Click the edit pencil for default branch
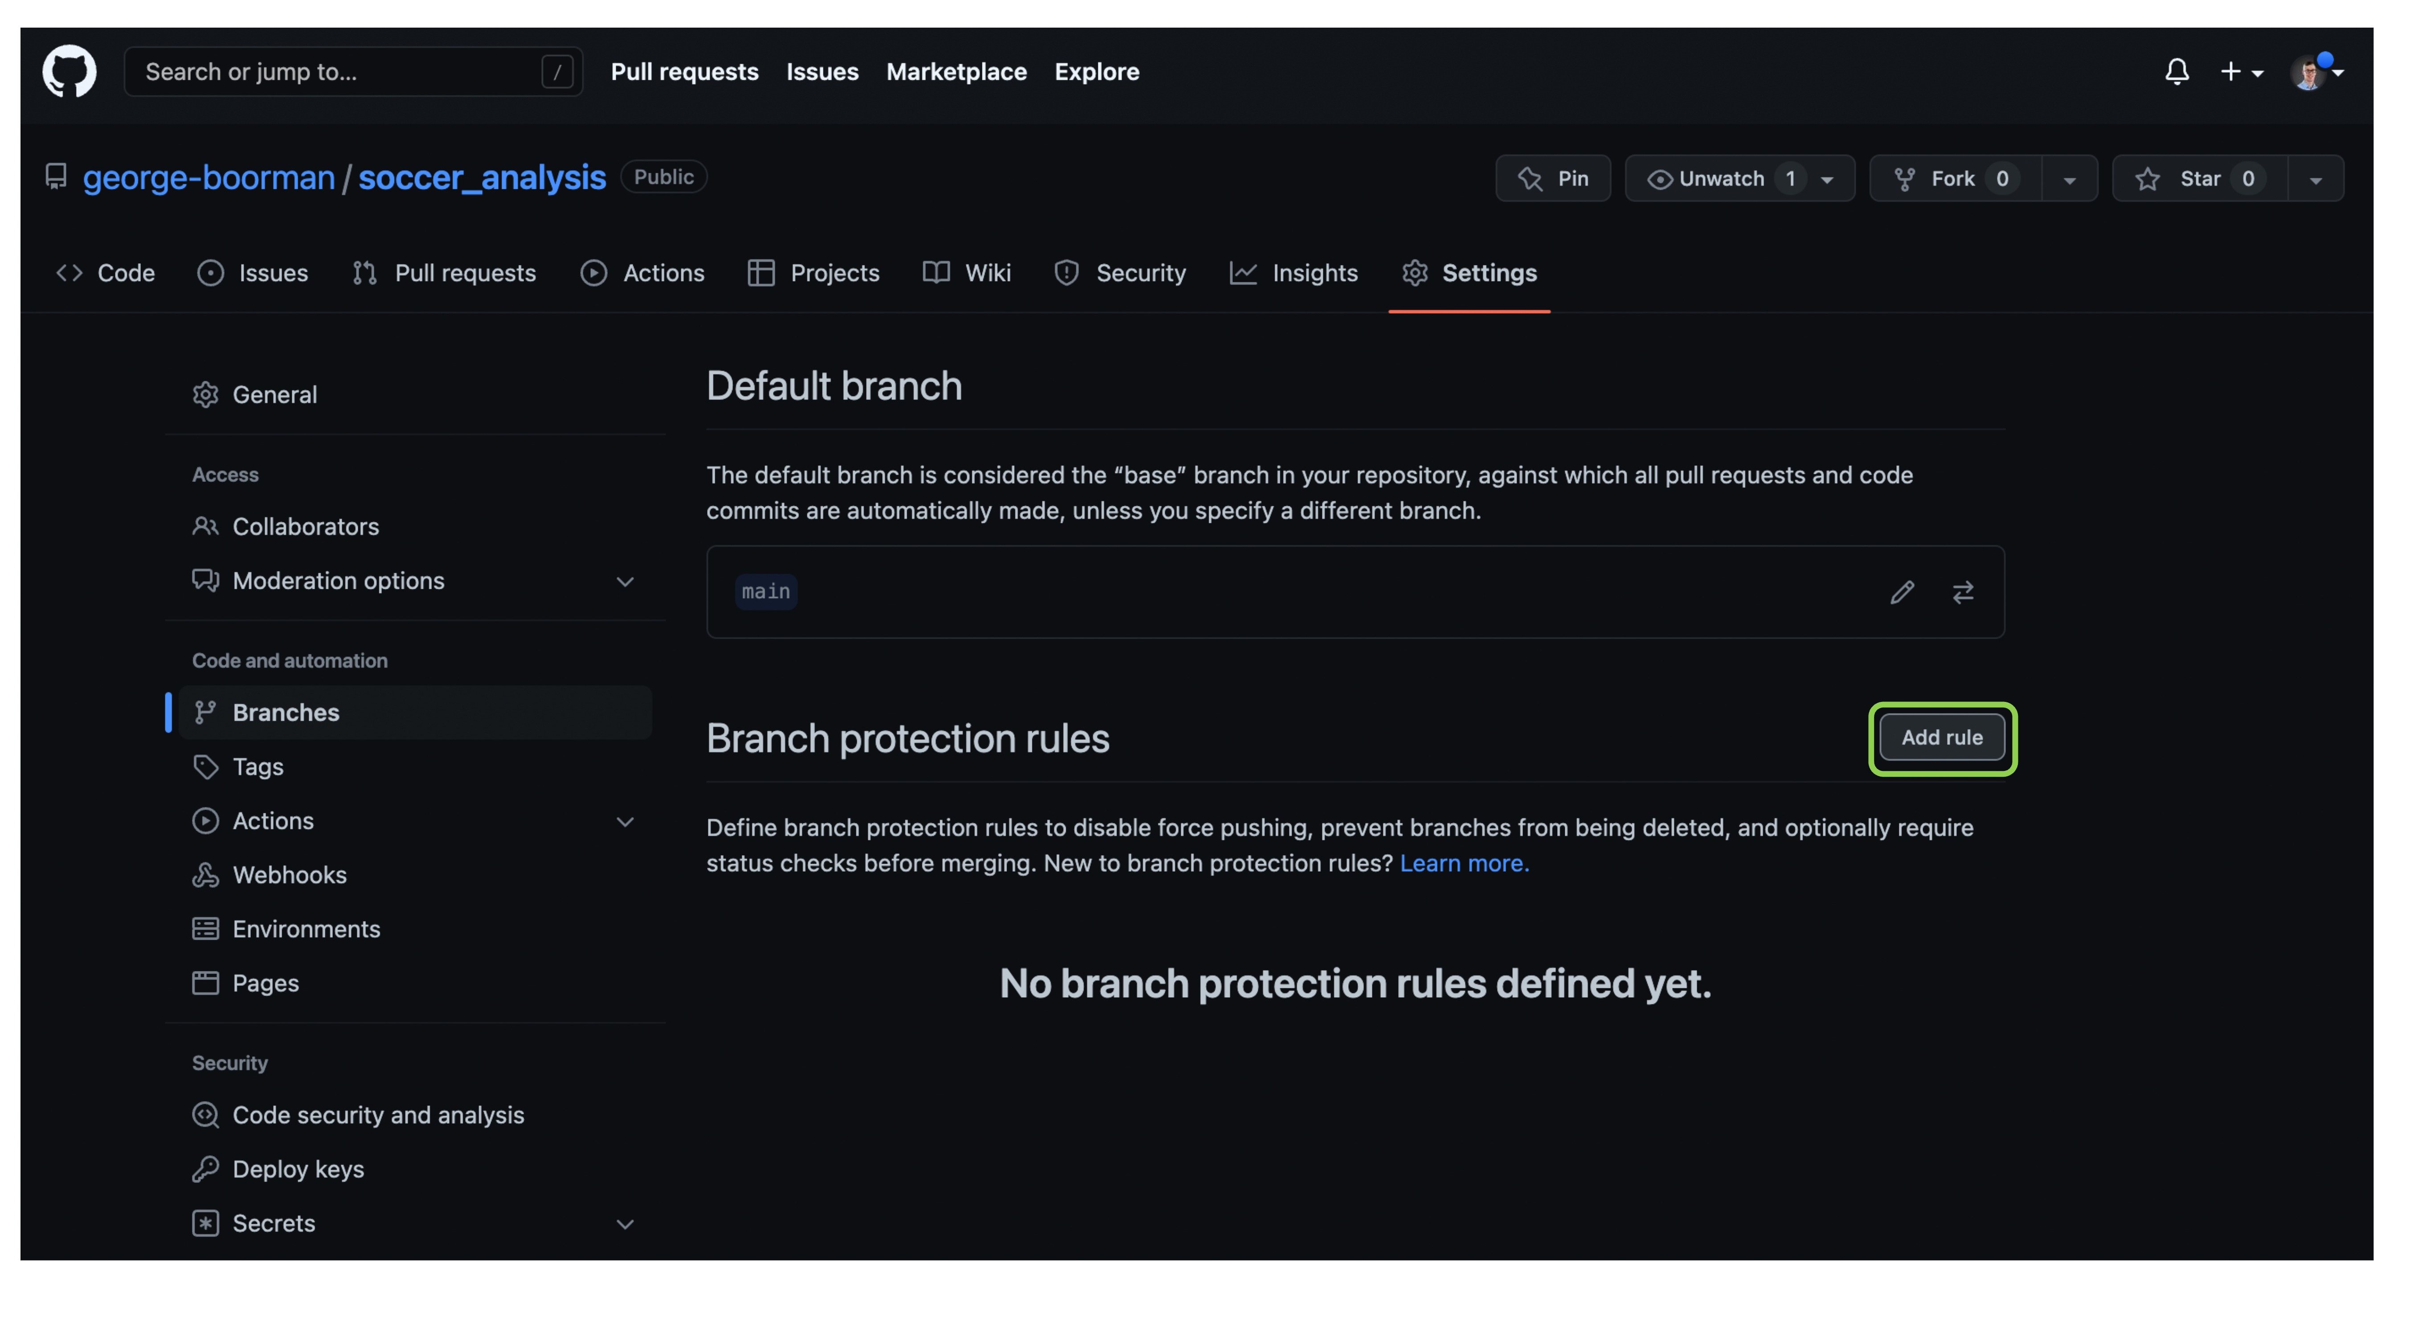The height and width of the screenshot is (1317, 2410). [x=1902, y=592]
